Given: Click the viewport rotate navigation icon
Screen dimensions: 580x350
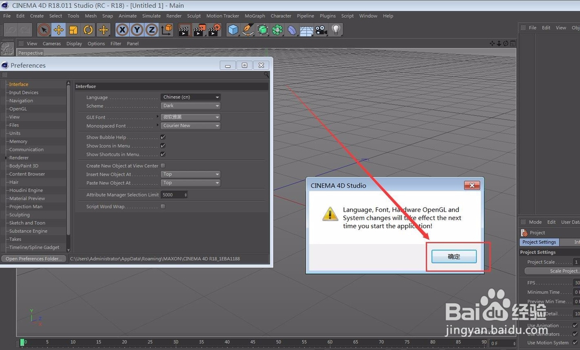Looking at the screenshot, I should point(506,43).
